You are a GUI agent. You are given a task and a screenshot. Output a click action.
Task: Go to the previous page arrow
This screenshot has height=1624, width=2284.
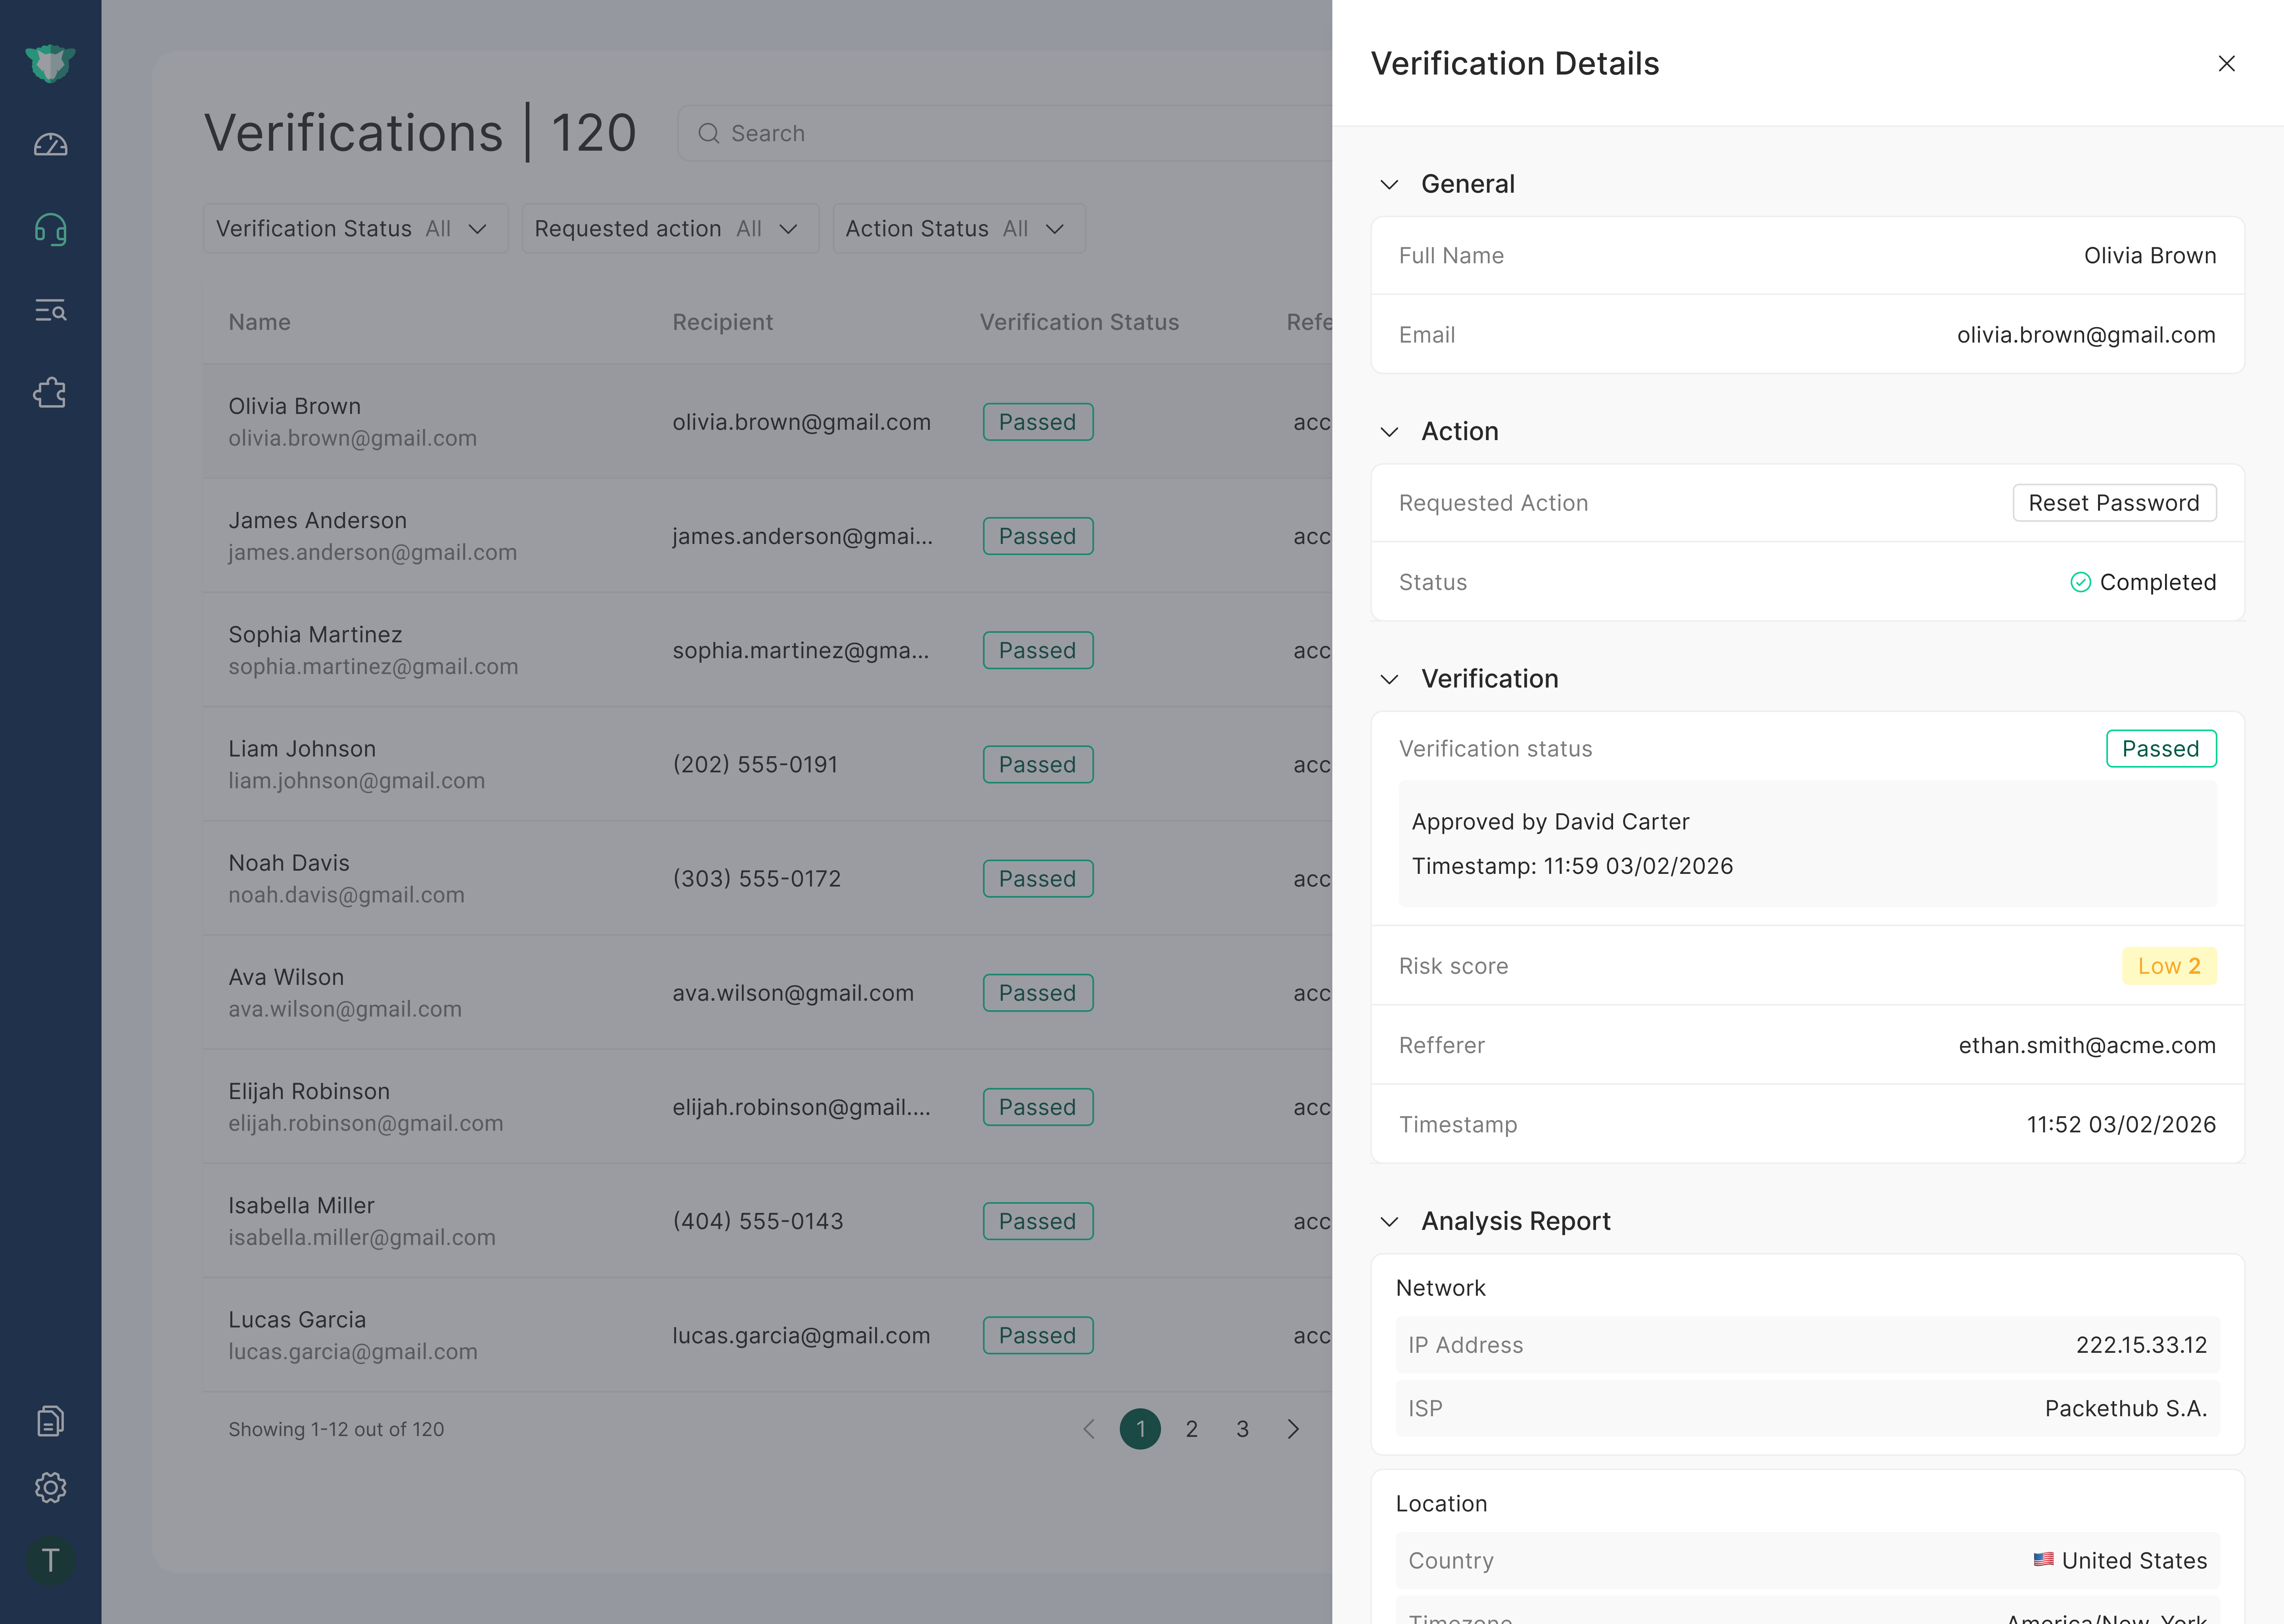point(1089,1429)
